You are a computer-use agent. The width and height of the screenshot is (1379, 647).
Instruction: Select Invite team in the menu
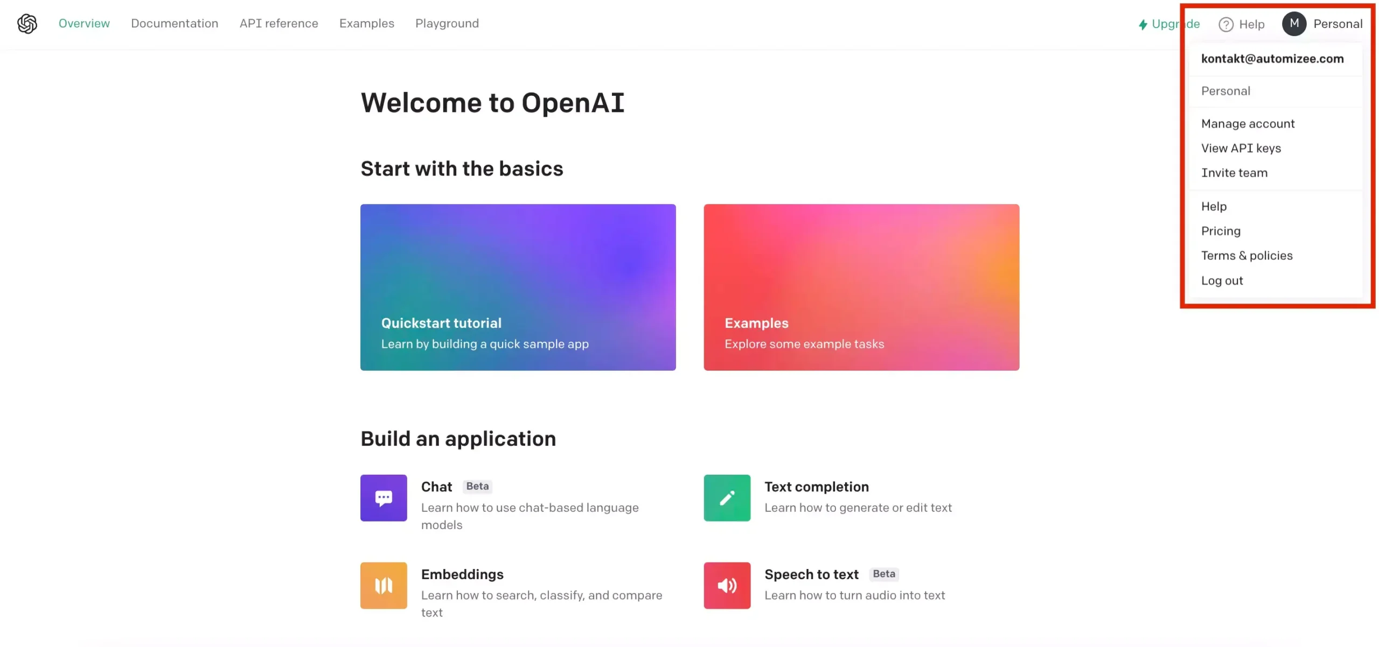[1234, 173]
